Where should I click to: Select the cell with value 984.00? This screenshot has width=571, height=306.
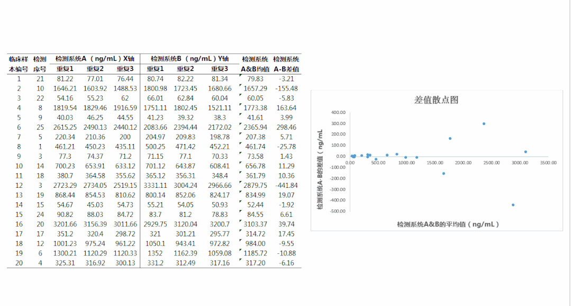tap(255, 244)
